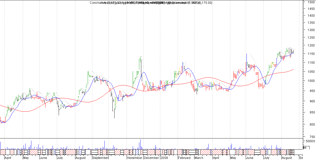Click the tallest volume bar in November
The image size is (316, 167).
click(x=140, y=144)
